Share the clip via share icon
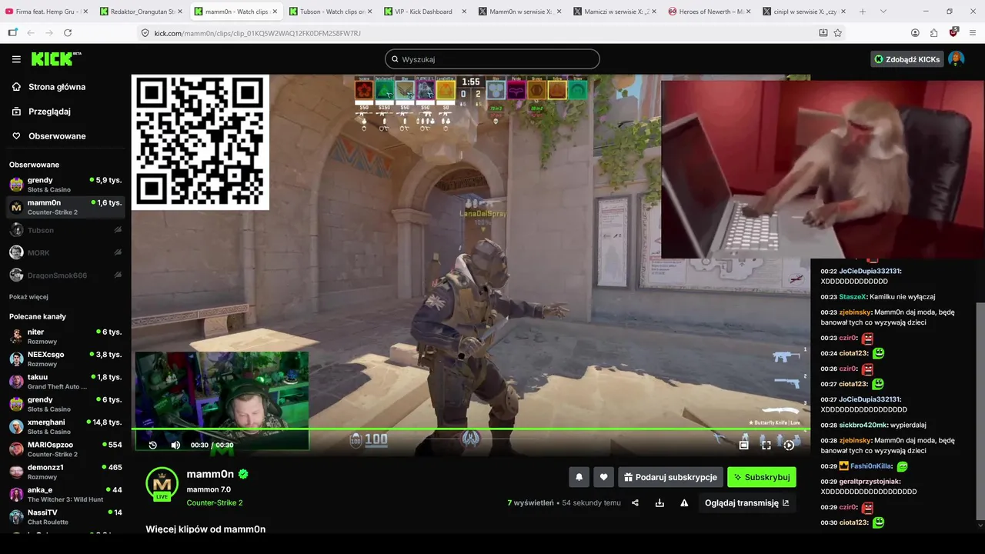 click(x=635, y=503)
